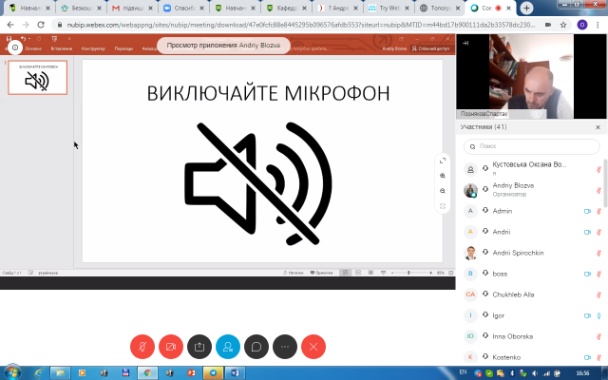Unmute microphone with the red mic button
Viewport: 608px width, 380px height.
142,347
